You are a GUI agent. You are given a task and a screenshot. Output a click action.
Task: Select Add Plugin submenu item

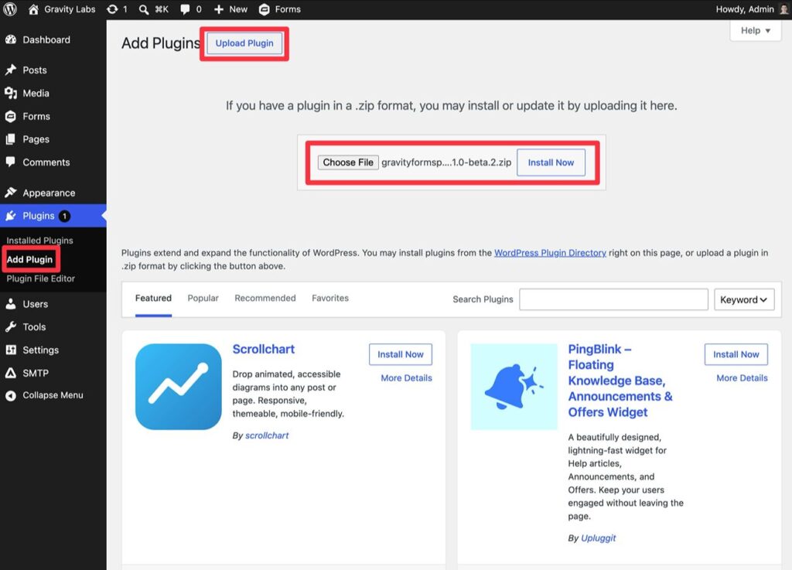29,259
